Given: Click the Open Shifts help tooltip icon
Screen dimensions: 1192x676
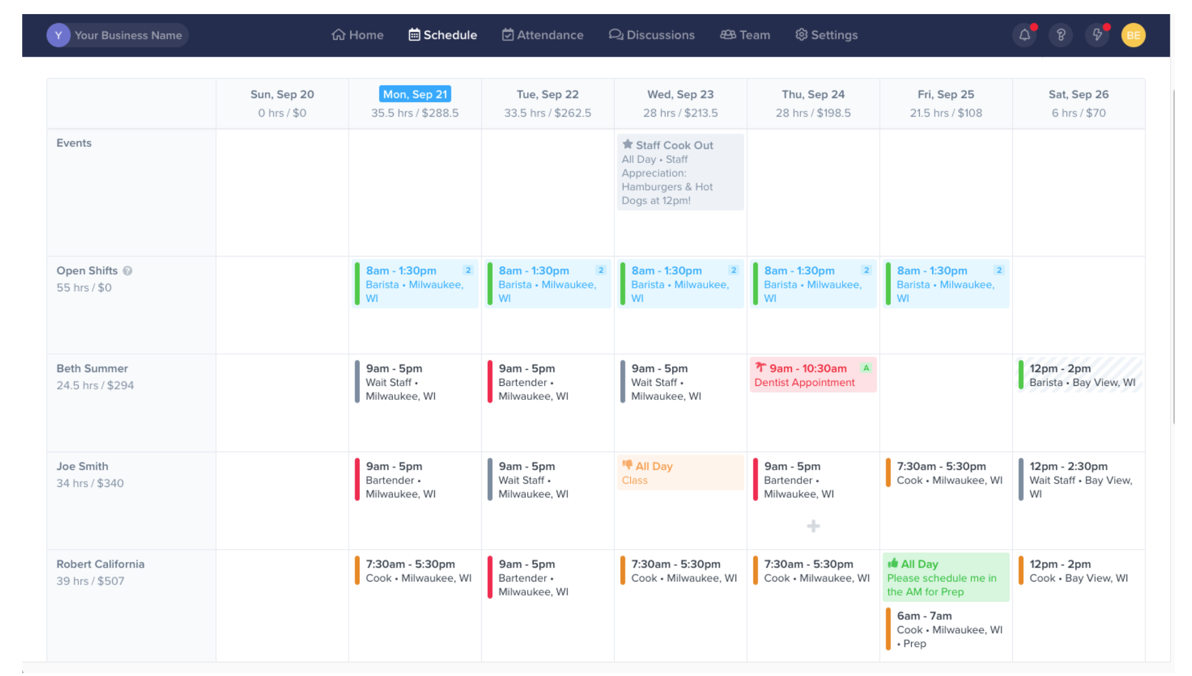Looking at the screenshot, I should tap(127, 271).
